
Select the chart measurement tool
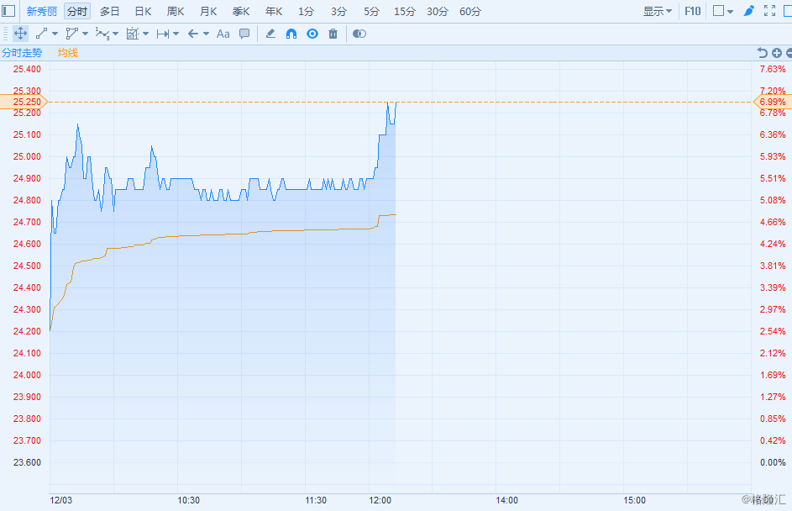(133, 34)
